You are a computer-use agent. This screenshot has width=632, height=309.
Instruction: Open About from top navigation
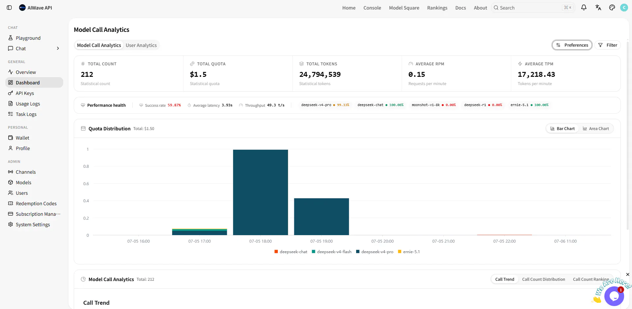coord(480,8)
